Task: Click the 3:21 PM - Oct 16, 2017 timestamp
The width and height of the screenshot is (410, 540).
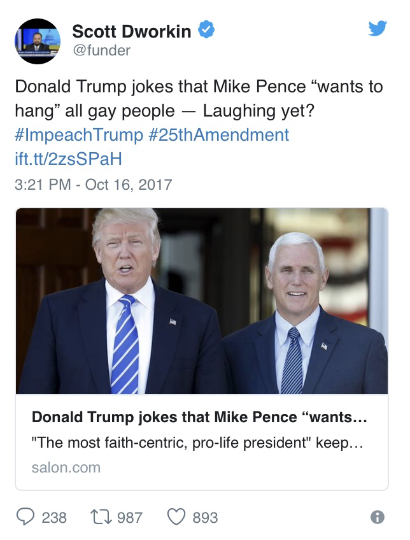Action: point(93,185)
